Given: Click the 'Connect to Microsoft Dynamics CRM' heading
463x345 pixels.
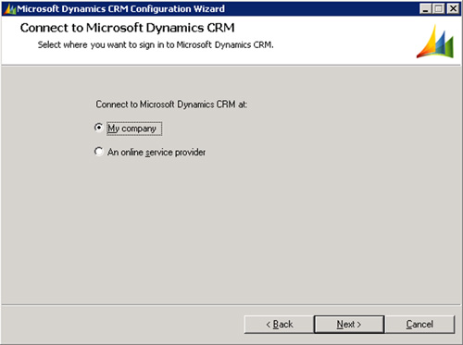Looking at the screenshot, I should (128, 28).
